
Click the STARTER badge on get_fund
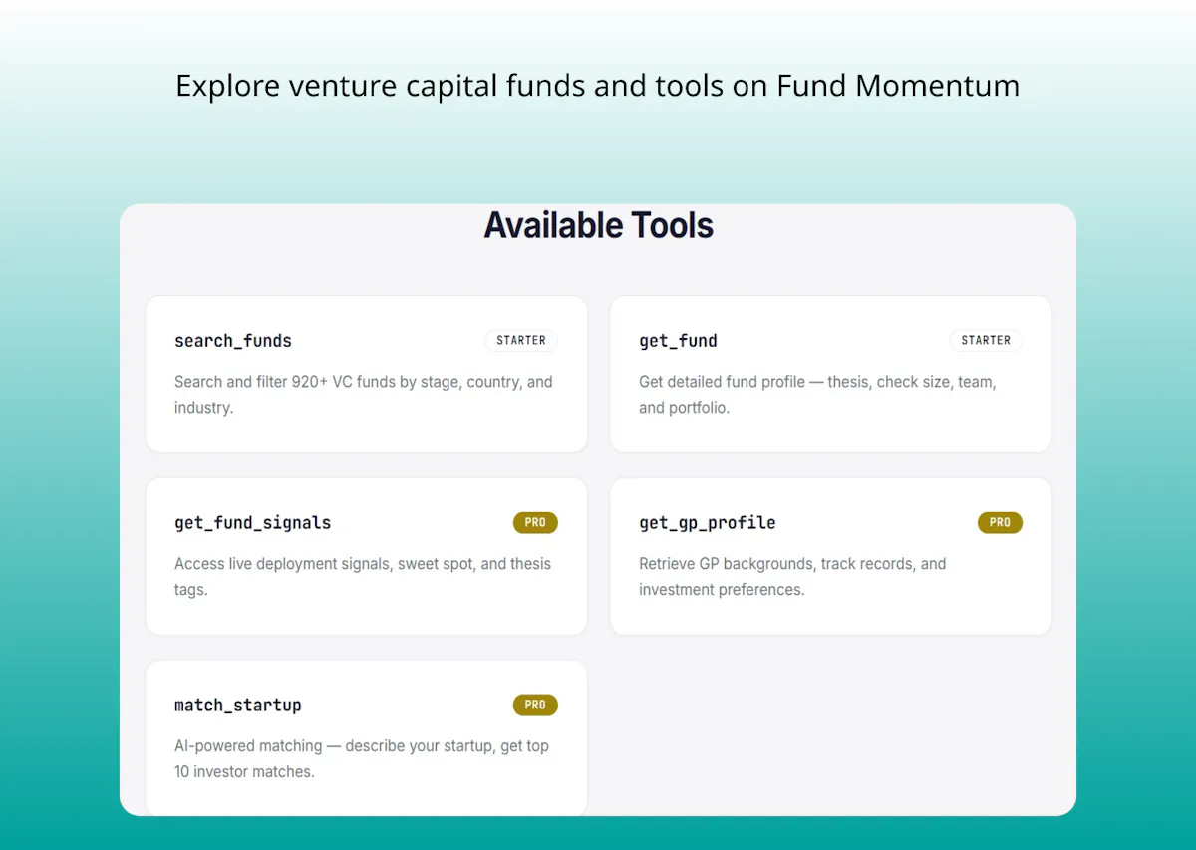tap(986, 340)
